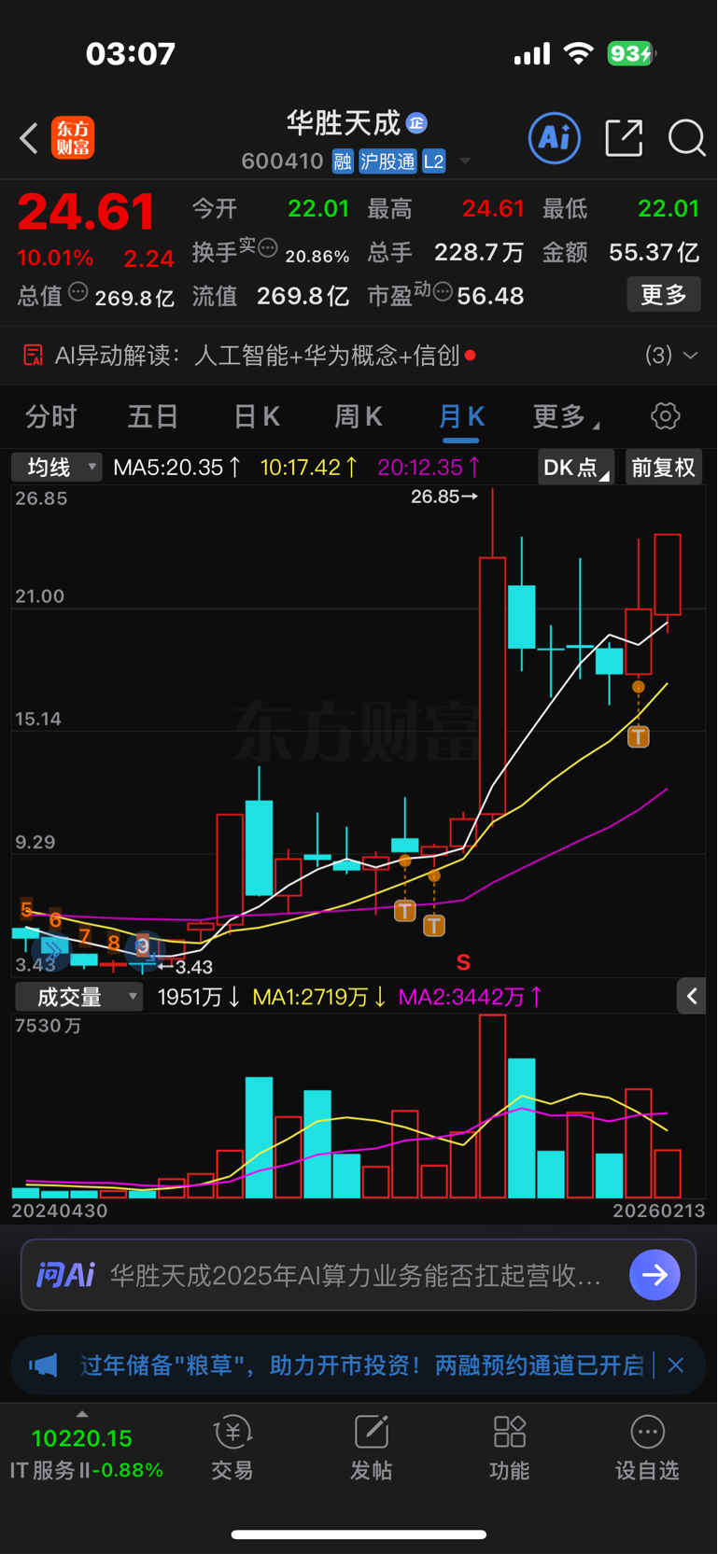The height and width of the screenshot is (1554, 718).
Task: Tap the 24.61 current price
Action: click(86, 212)
